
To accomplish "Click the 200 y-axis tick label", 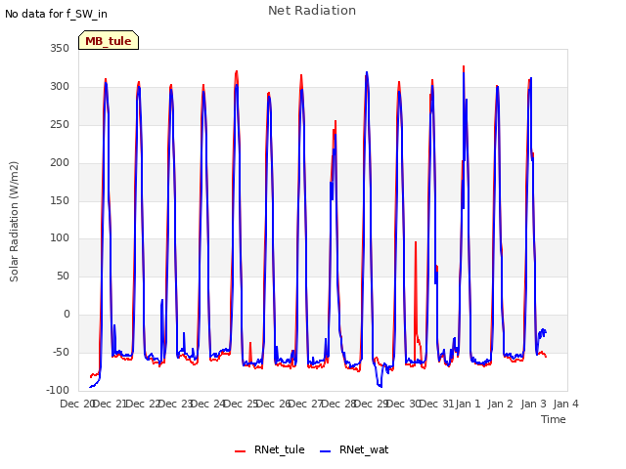I will (60, 163).
